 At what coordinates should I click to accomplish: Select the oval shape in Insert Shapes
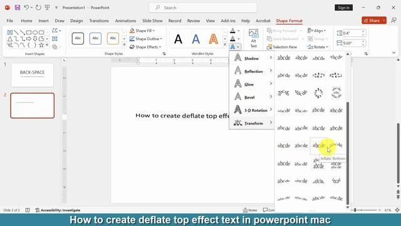(35, 33)
